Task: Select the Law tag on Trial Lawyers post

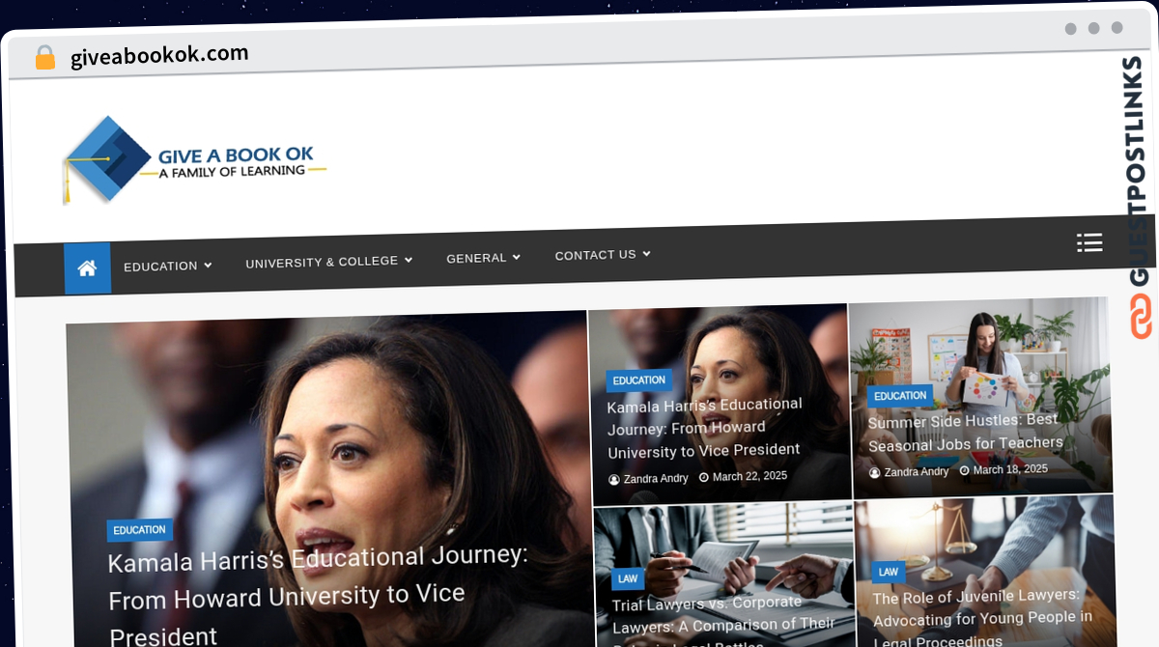Action: tap(628, 578)
